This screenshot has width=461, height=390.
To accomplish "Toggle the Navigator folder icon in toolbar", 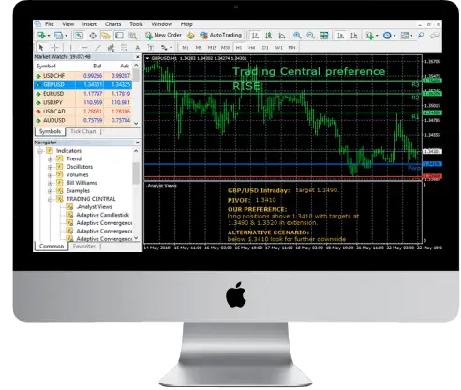I will [x=106, y=36].
